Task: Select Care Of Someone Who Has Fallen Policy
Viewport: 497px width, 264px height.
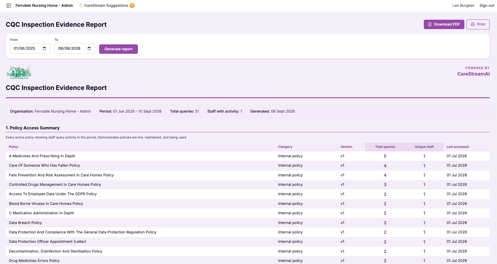Action: 248,166
